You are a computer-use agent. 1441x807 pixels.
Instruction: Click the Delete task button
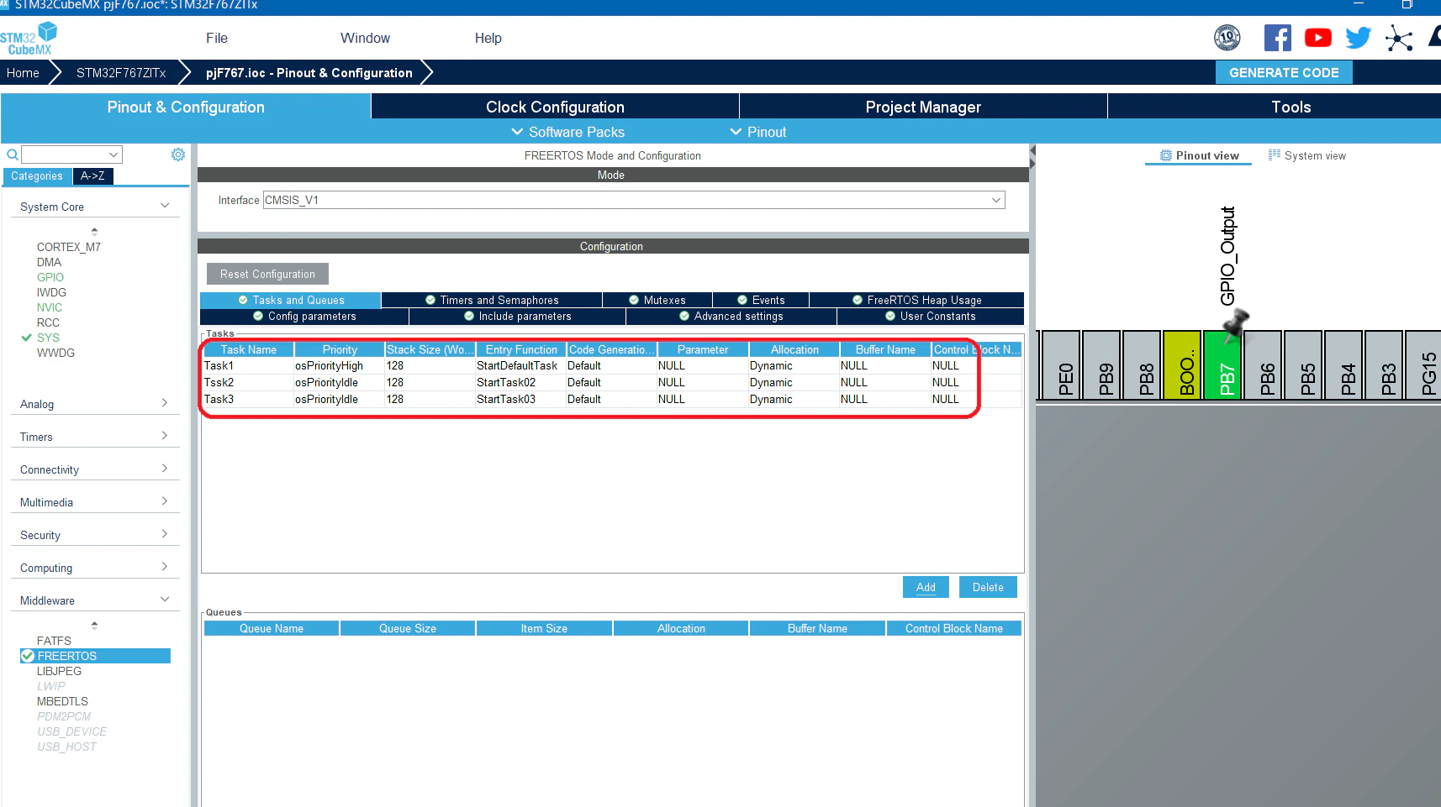[988, 587]
